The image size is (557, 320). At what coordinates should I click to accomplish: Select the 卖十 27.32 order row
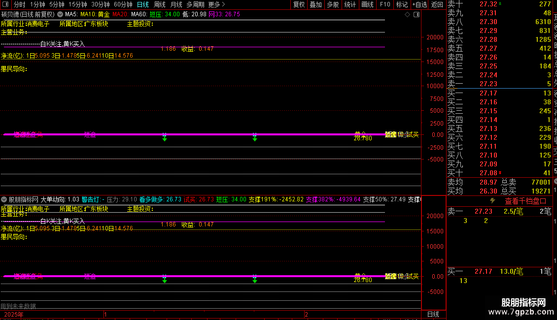pos(499,4)
